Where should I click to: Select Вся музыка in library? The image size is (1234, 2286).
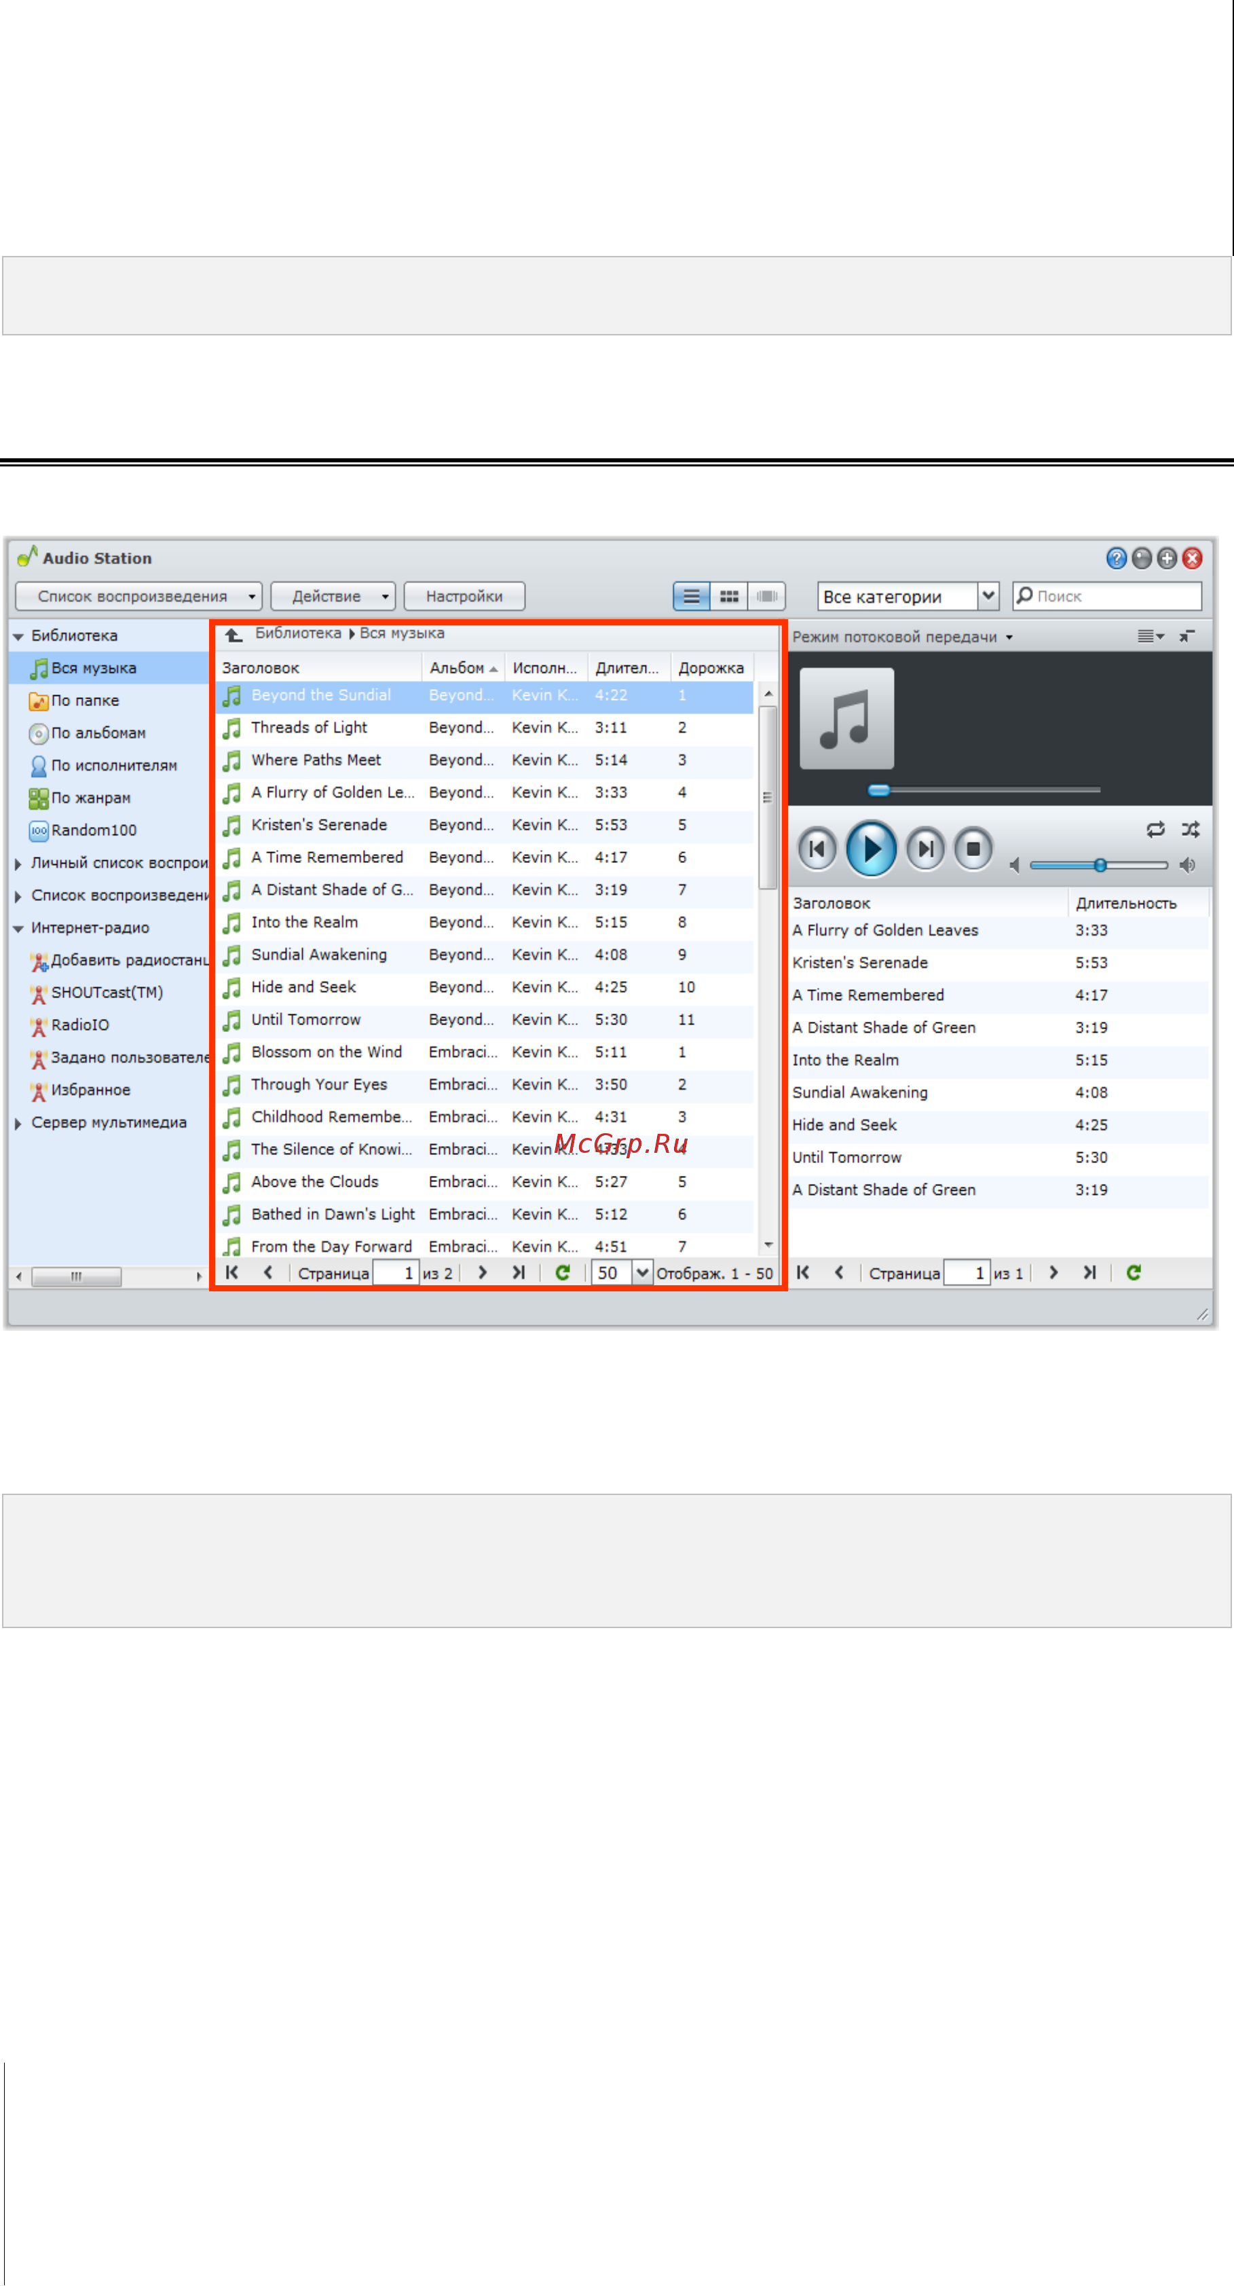(93, 668)
